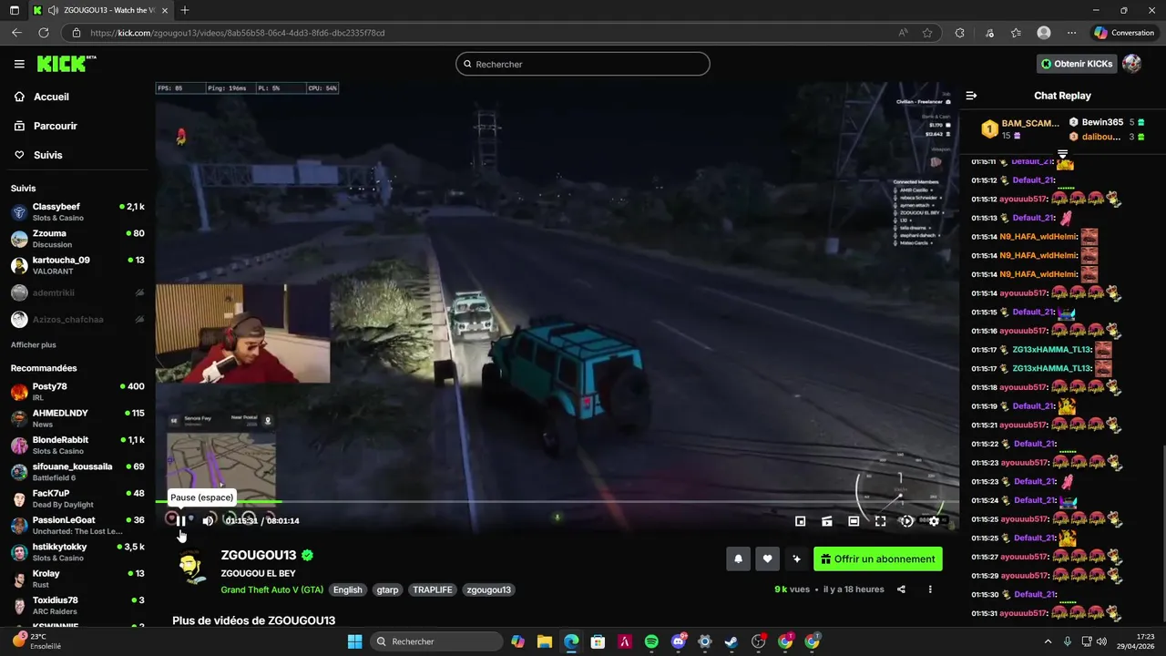The height and width of the screenshot is (656, 1166).
Task: Open the Zzouma channel
Action: coord(77,239)
